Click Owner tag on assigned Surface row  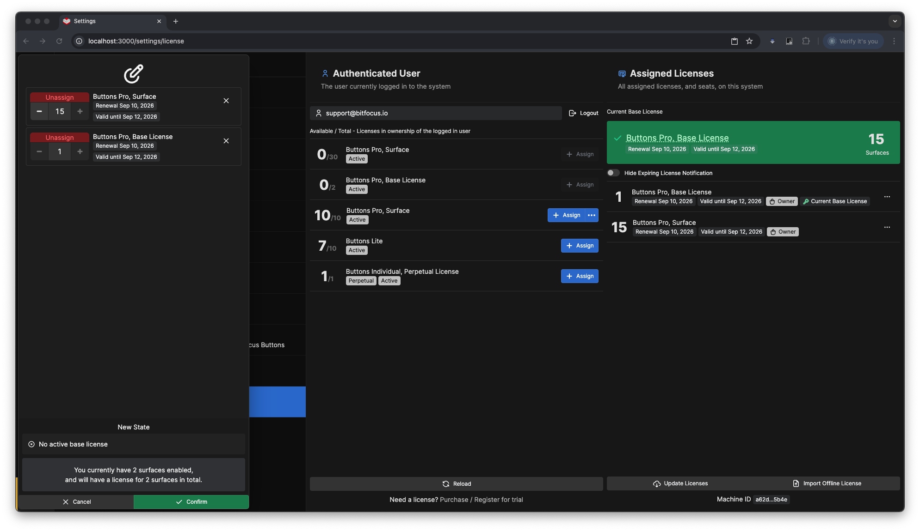point(783,232)
